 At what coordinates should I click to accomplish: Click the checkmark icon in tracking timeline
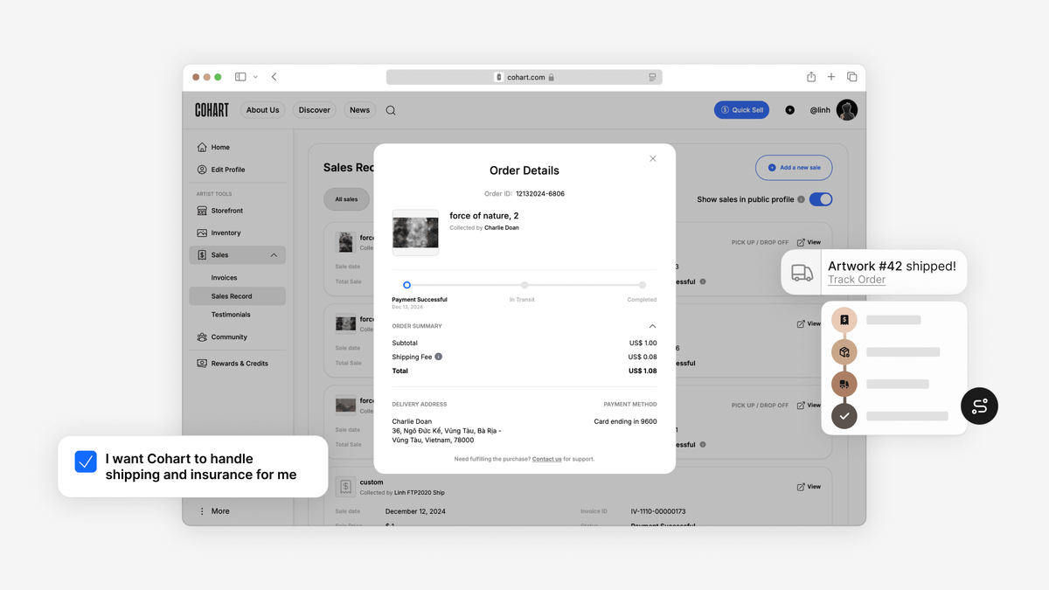[x=844, y=416]
